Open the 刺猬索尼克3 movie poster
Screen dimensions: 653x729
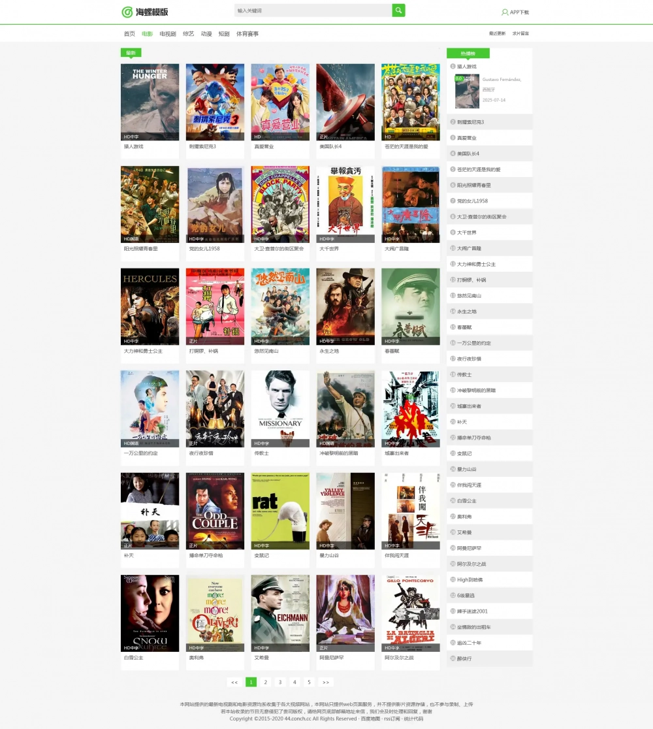(x=215, y=102)
